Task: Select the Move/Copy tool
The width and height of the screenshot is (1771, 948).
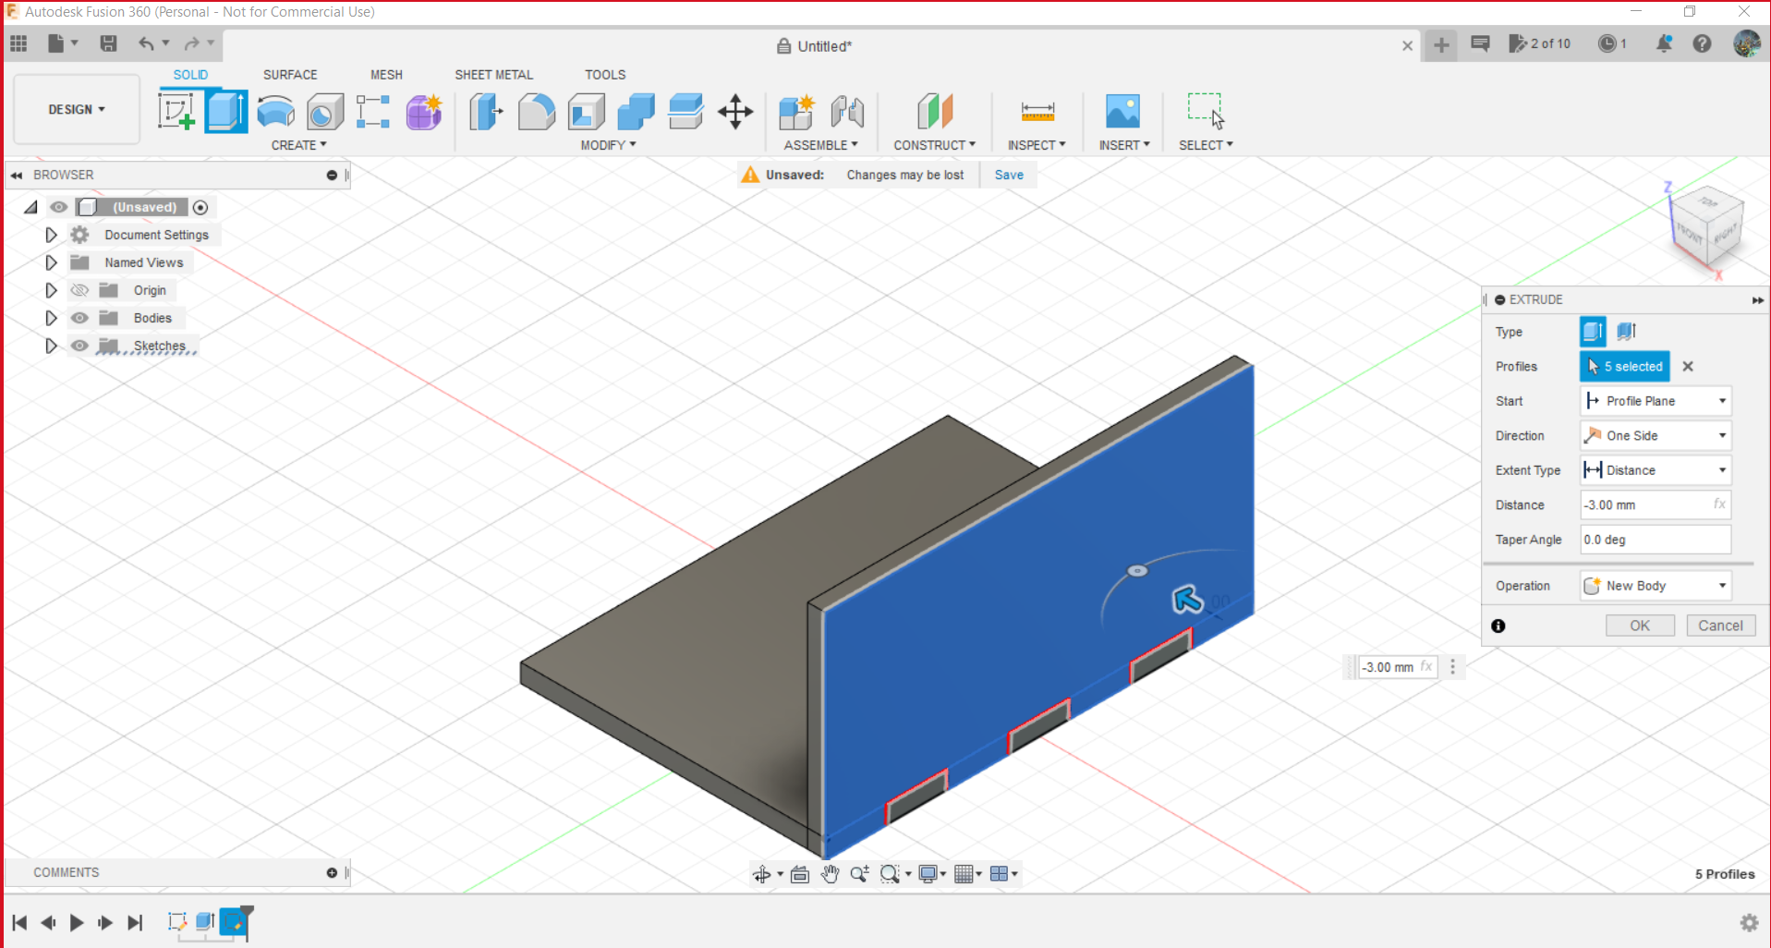Action: tap(735, 112)
